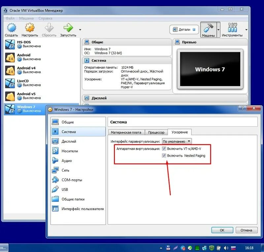The height and width of the screenshot is (252, 264).
Task: Click Отмена in the settings dialog
Action: tap(247, 230)
